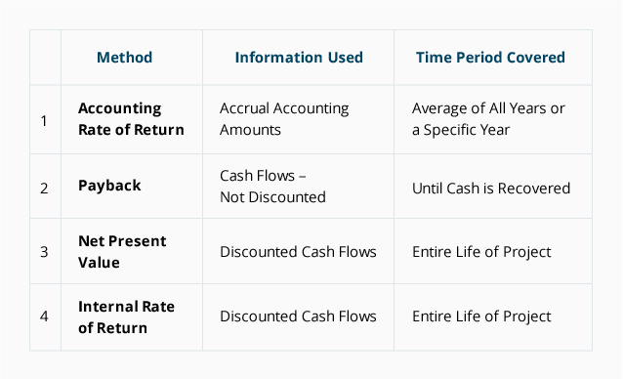
Task: Click Entire Life of Project in row 4
Action: pyautogui.click(x=481, y=316)
